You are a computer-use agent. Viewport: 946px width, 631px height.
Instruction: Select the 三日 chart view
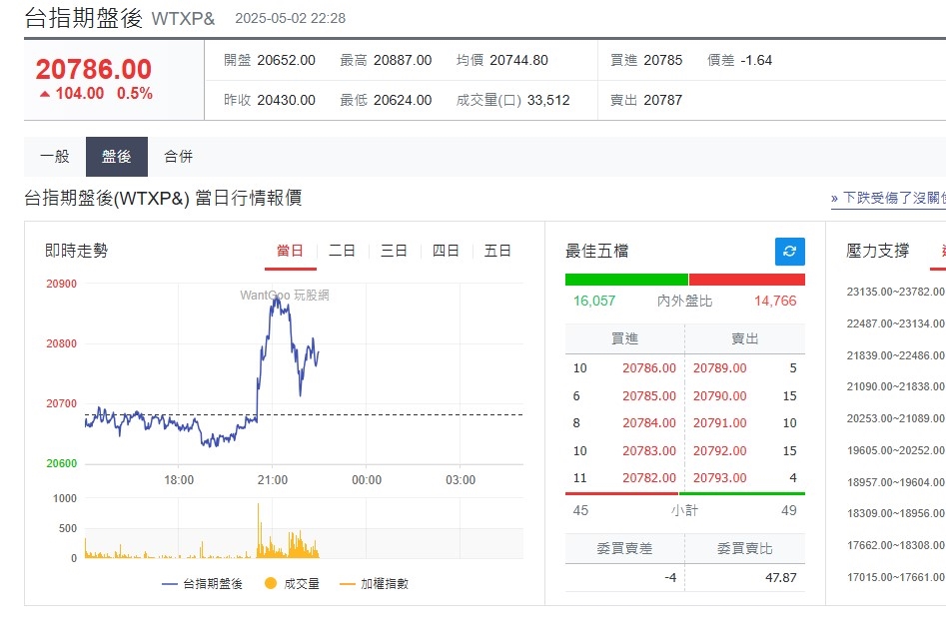pyautogui.click(x=394, y=251)
